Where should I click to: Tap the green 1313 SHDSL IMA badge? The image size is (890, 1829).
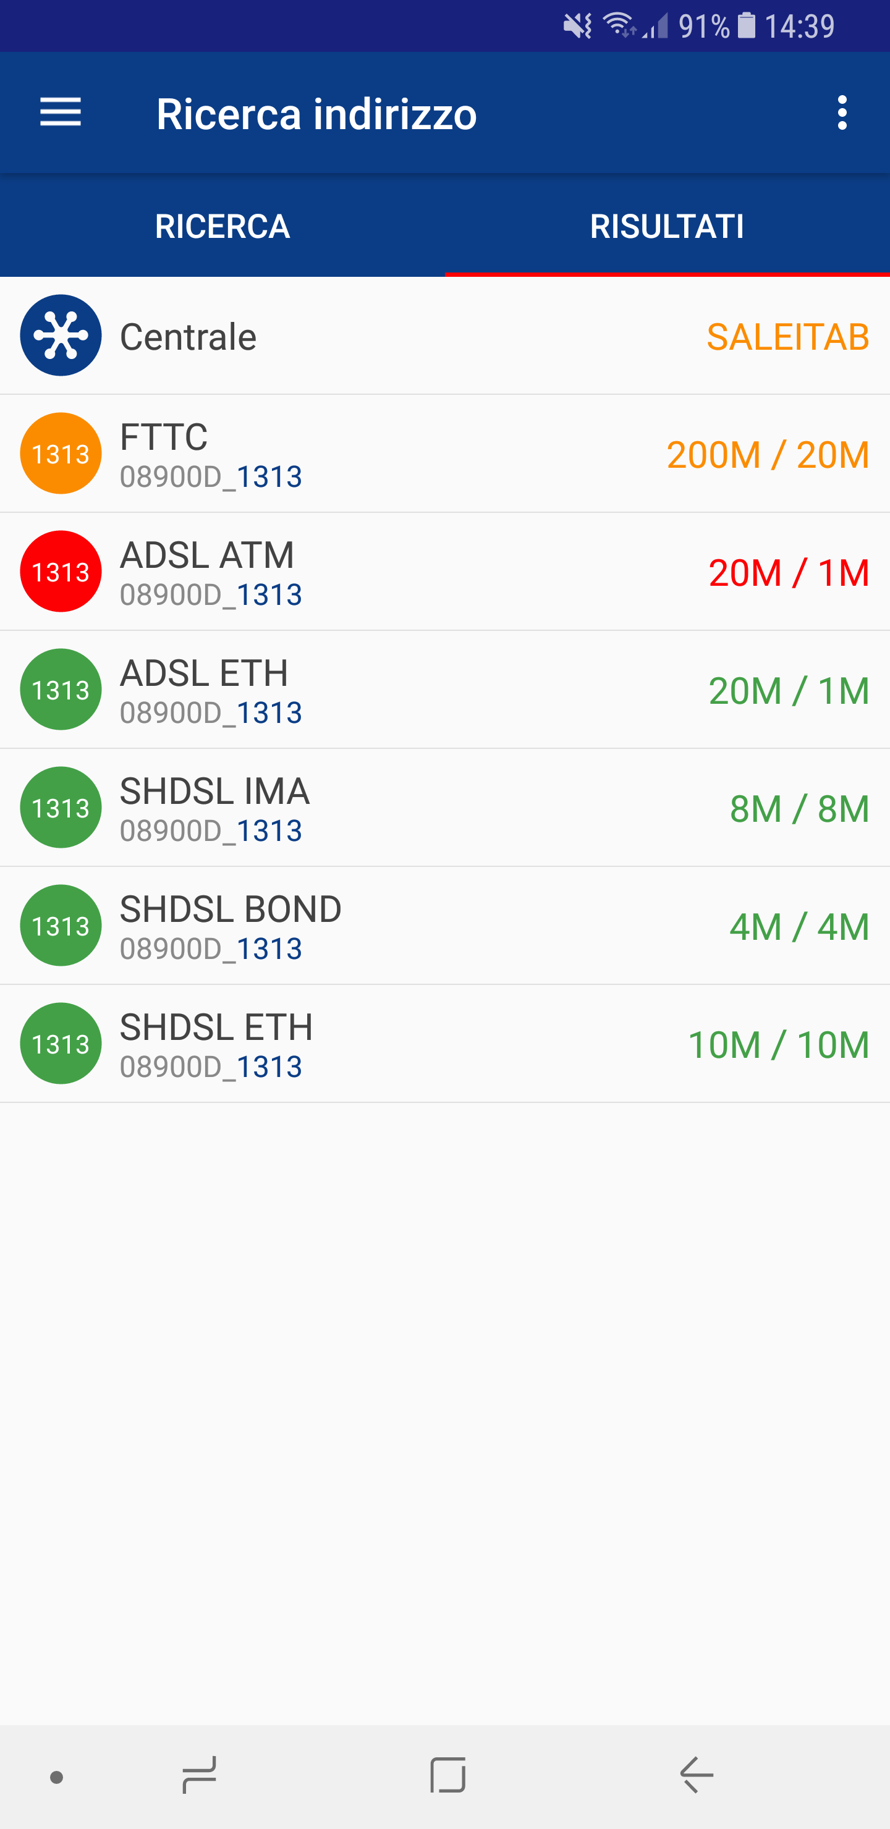[x=61, y=807]
